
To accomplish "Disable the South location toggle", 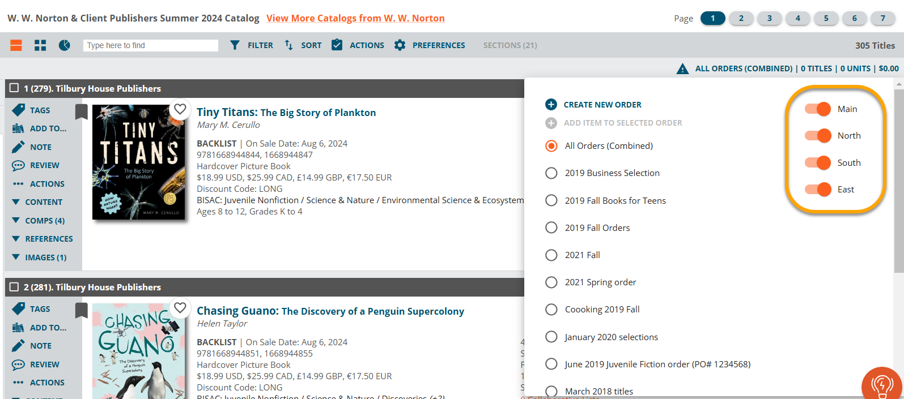I will pyautogui.click(x=818, y=162).
